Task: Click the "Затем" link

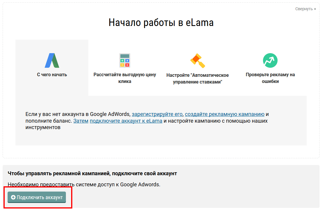Action: tap(81, 121)
